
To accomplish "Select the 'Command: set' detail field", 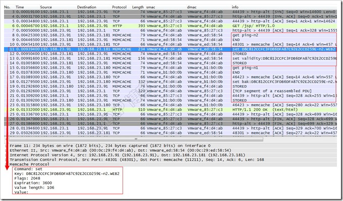I will pyautogui.click(x=28, y=169).
